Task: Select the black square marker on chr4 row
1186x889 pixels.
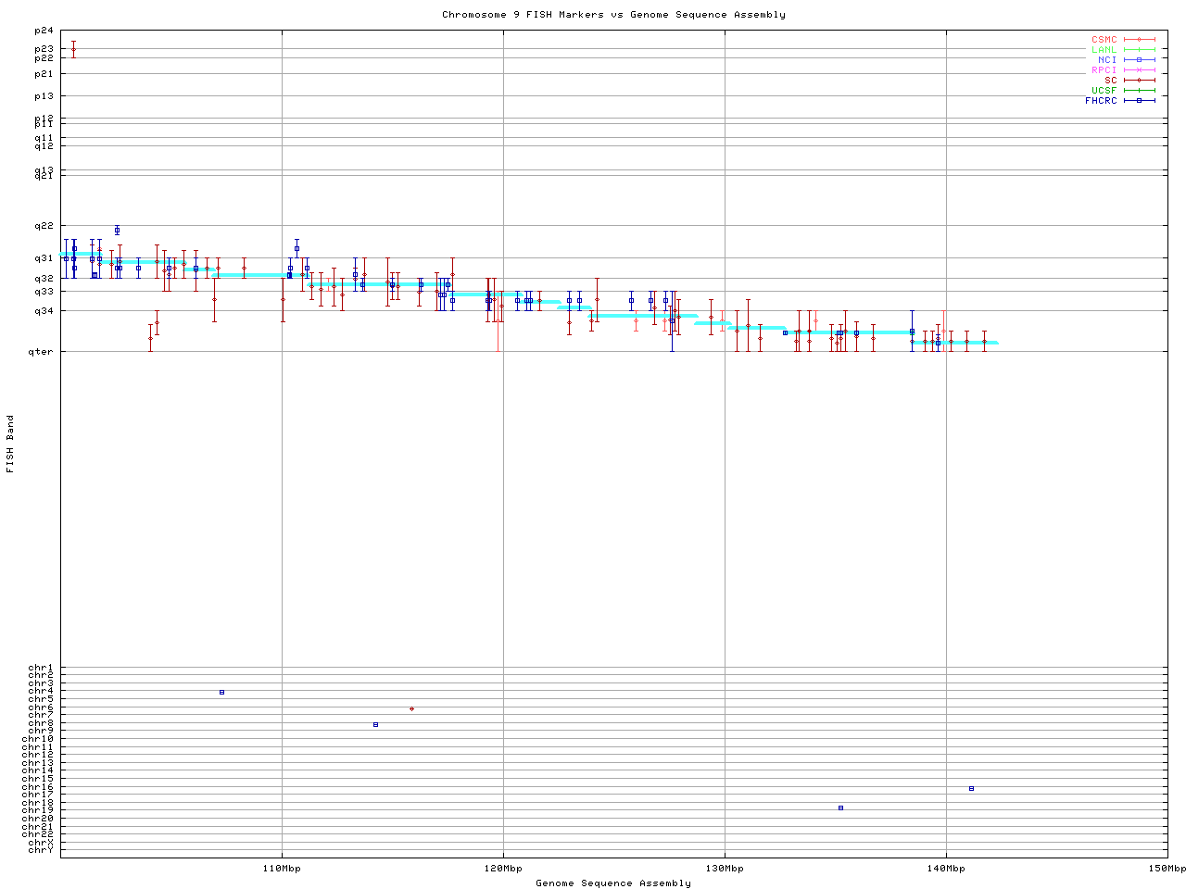Action: 221,692
